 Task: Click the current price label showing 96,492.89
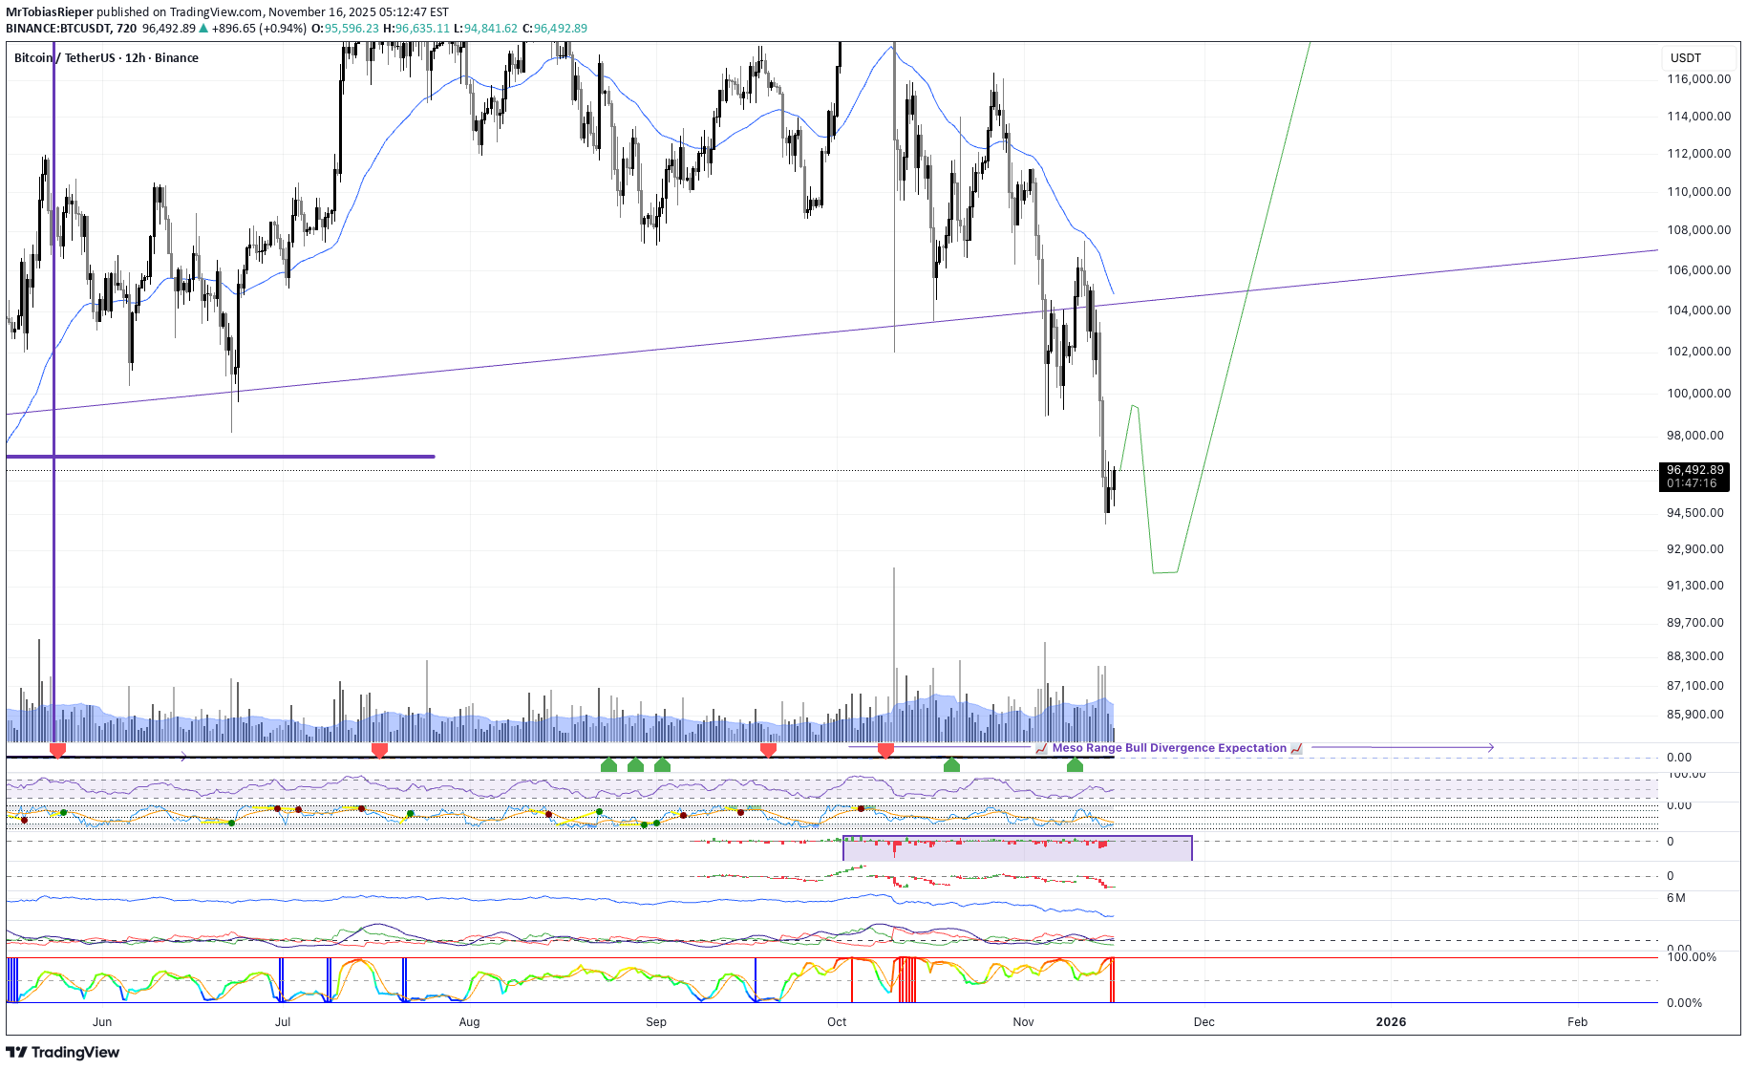(x=1694, y=470)
